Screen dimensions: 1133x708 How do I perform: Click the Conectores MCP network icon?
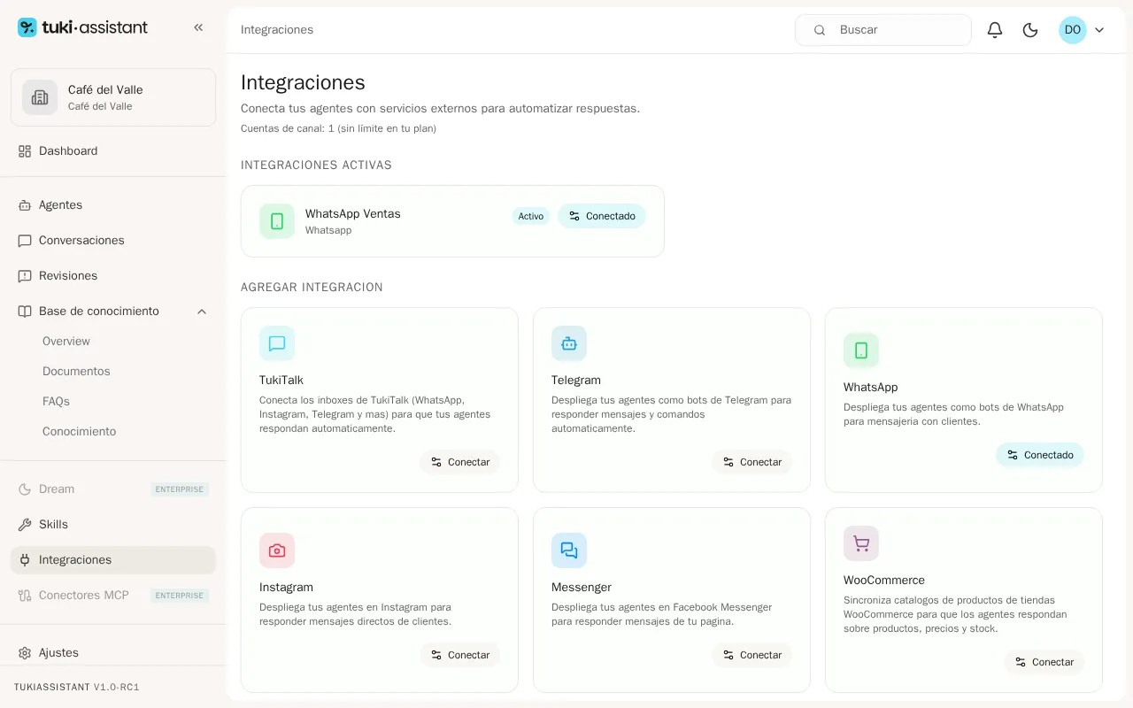(25, 596)
